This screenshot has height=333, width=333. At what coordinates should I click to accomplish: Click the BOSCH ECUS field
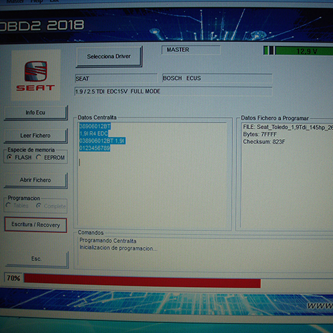pos(217,78)
